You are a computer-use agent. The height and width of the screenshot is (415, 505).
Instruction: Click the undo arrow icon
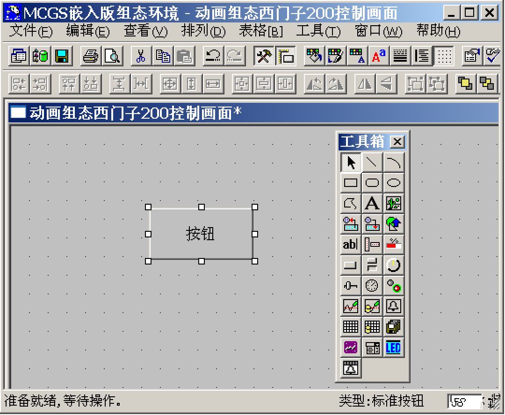213,56
